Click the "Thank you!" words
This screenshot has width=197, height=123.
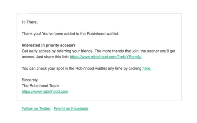[x=32, y=34]
